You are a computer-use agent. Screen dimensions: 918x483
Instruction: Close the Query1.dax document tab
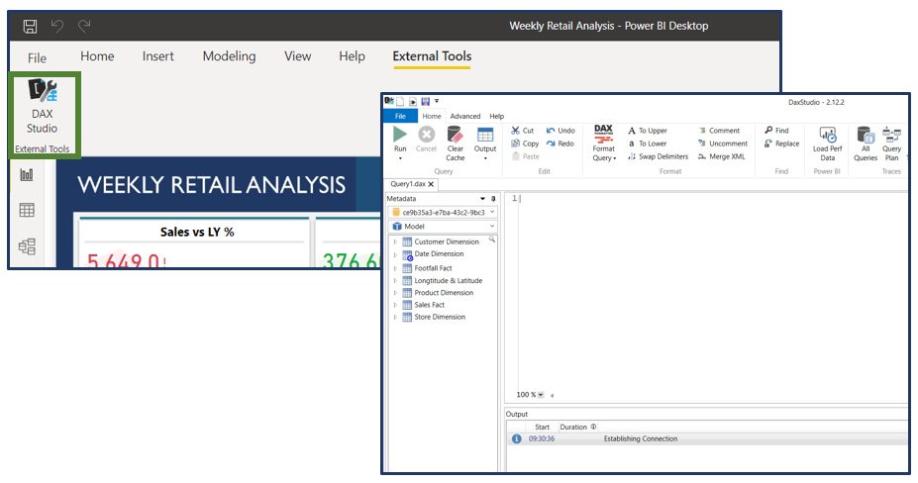click(431, 184)
